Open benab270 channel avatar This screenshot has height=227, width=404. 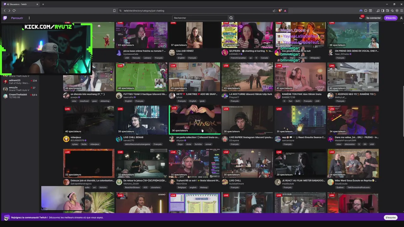[119, 139]
